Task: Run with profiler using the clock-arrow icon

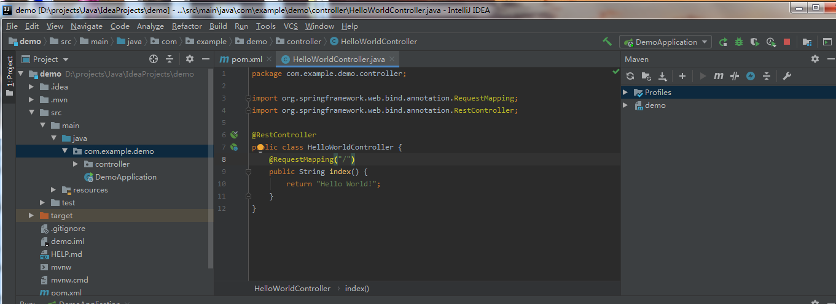Action: tap(771, 42)
